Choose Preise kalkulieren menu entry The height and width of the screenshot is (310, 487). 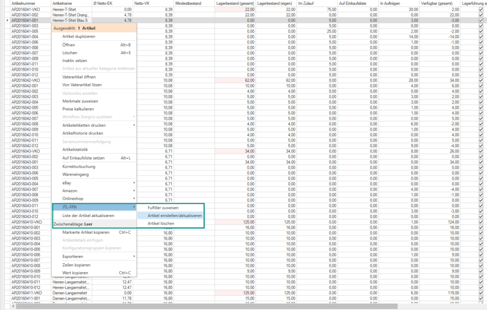79,109
